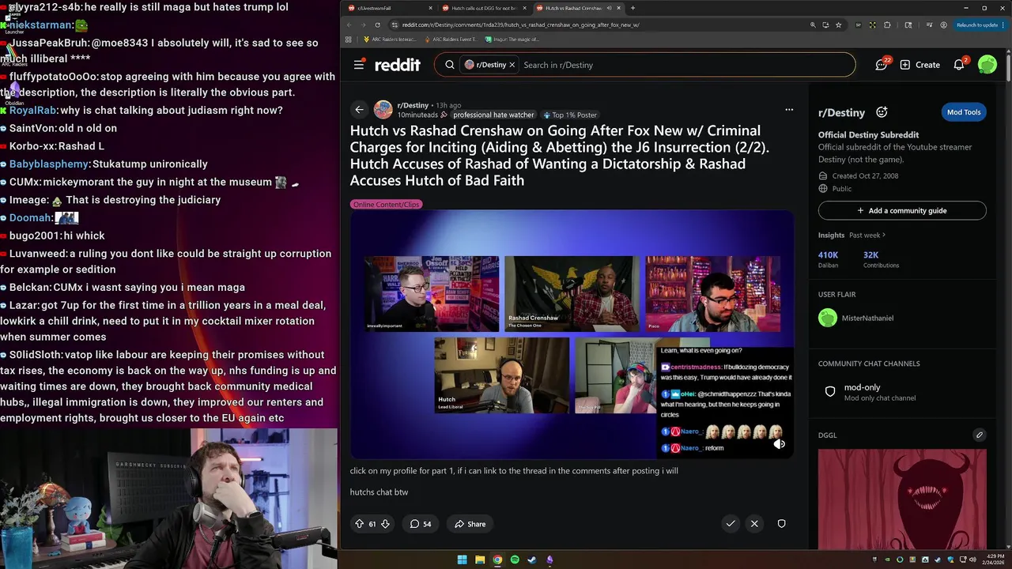
Task: Upvote the Hutch vs Rashad post
Action: point(360,524)
